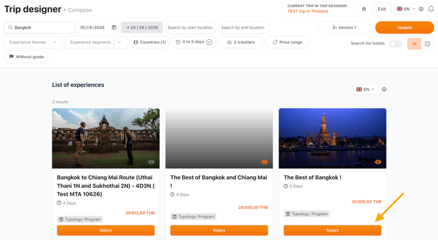Select The Best of Bangkok ! experience
Viewport: 438px width, 240px height.
(x=332, y=230)
